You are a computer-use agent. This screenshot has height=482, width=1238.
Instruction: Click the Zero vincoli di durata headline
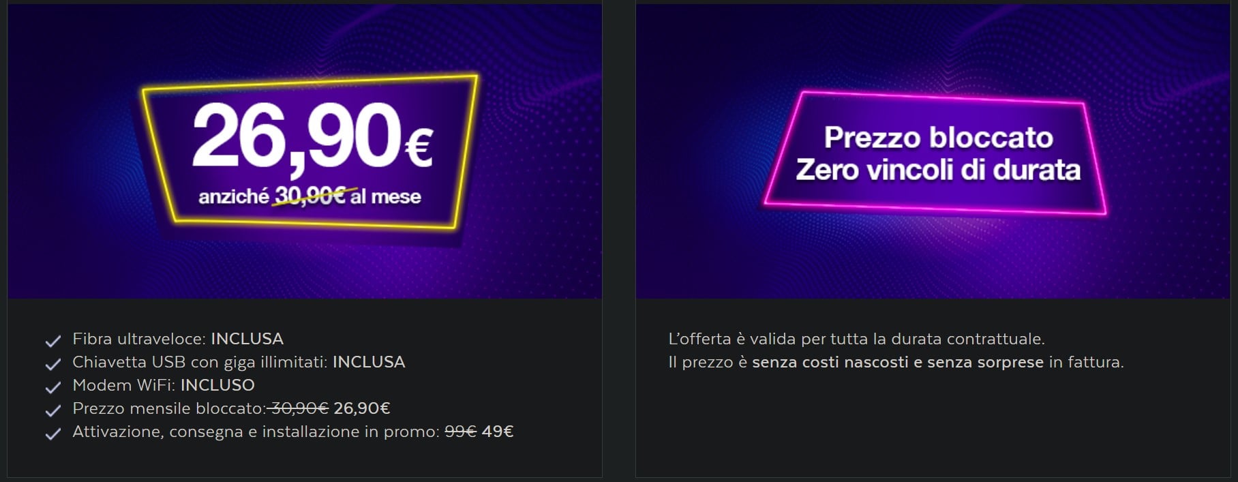938,170
